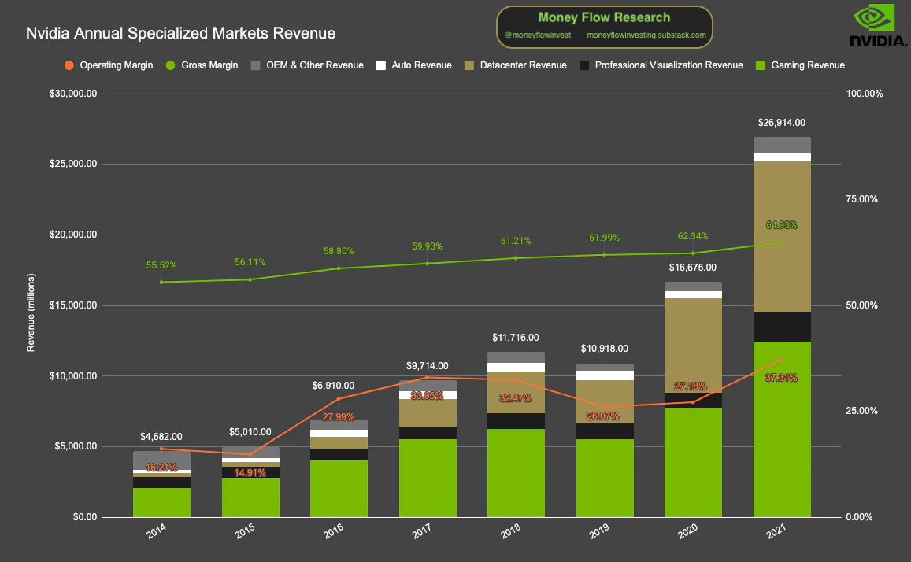
Task: Click the Gaming Revenue green legend swatch
Action: 761,65
